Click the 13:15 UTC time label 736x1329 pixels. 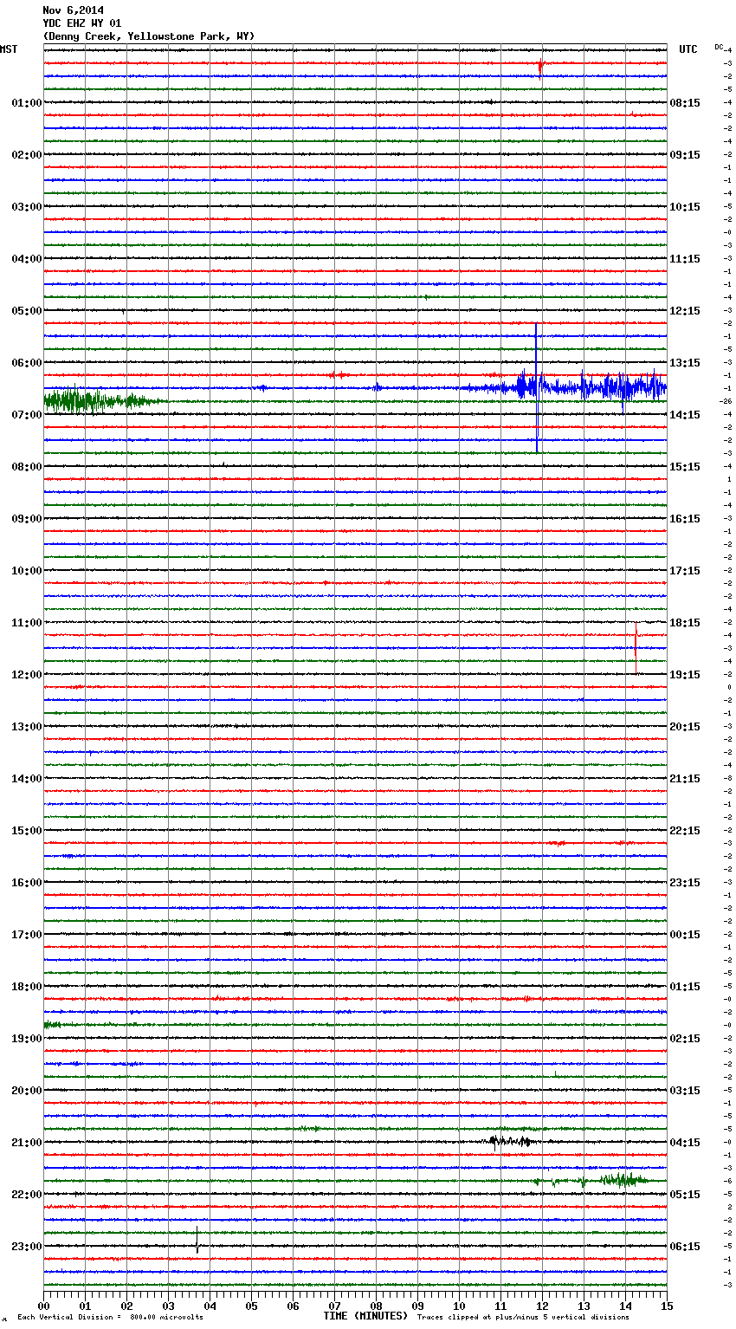(685, 363)
